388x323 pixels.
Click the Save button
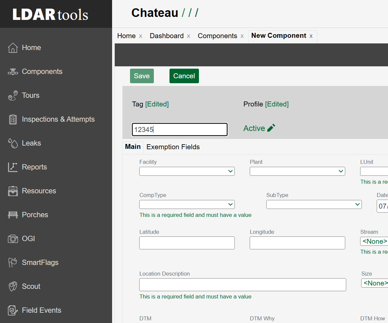142,76
